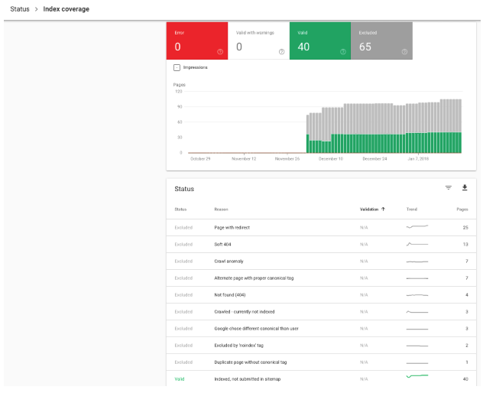Select the green Valid status card
This screenshot has height=393, width=483.
click(319, 41)
